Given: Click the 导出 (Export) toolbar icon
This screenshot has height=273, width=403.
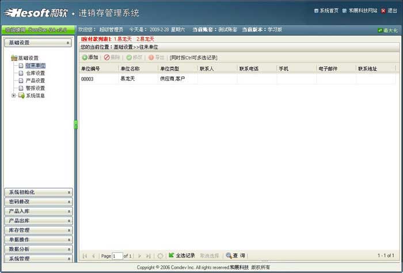Looking at the screenshot, I should coord(151,58).
